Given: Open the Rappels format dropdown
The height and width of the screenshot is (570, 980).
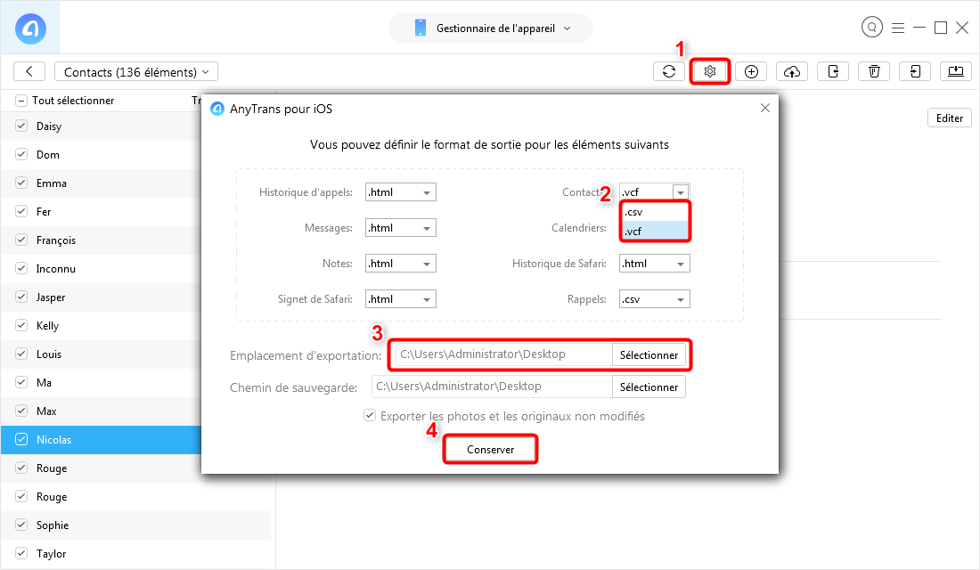Looking at the screenshot, I should click(655, 298).
